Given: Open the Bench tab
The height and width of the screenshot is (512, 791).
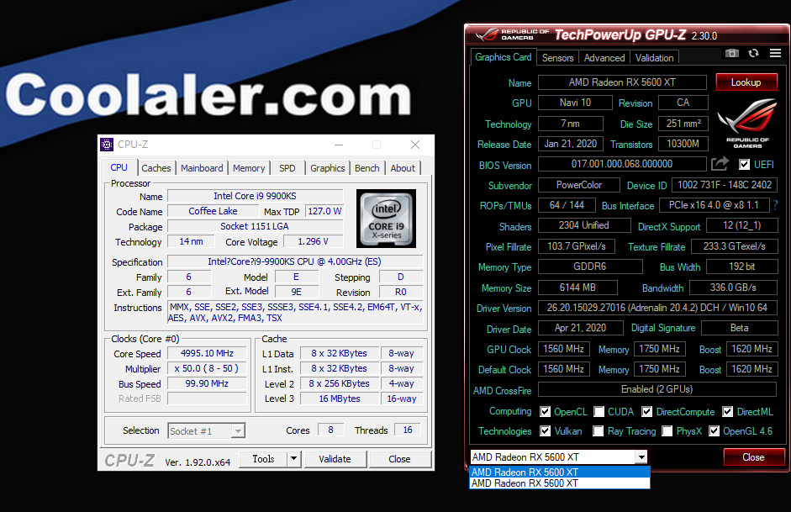Looking at the screenshot, I should 366,168.
